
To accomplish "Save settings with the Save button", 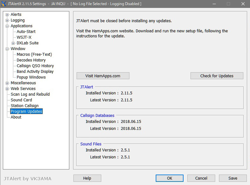I will coord(233,178).
